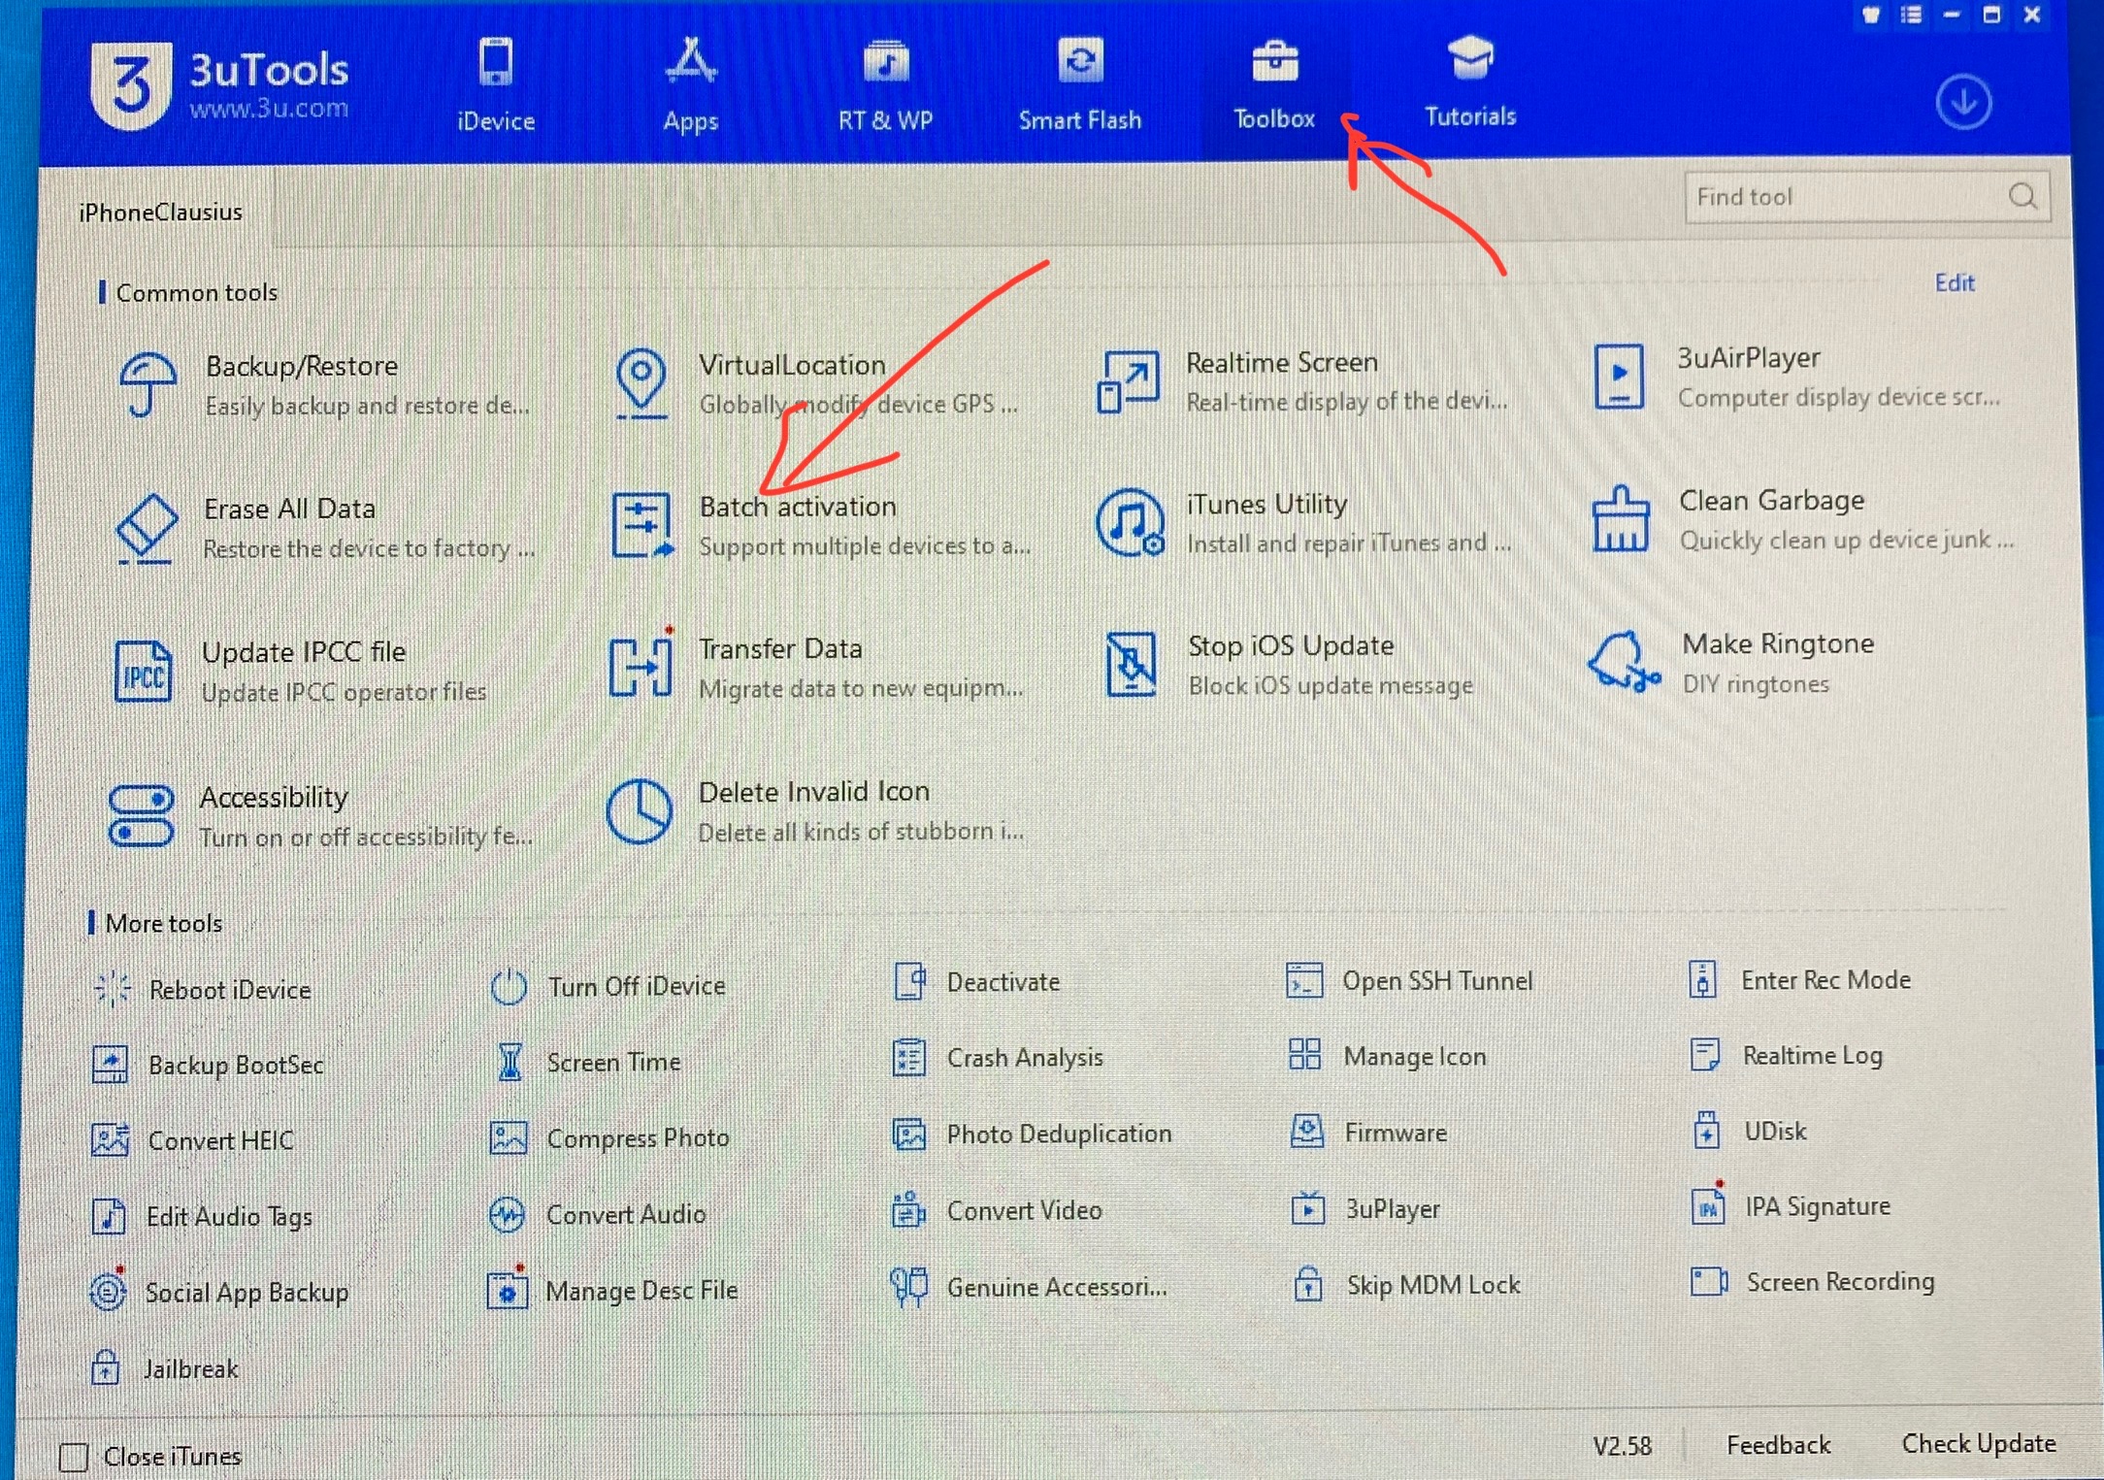Open Batch activation tool icon
The image size is (2104, 1480).
point(641,526)
